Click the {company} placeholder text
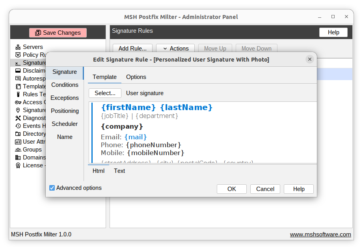This screenshot has width=363, height=251. pyautogui.click(x=122, y=127)
